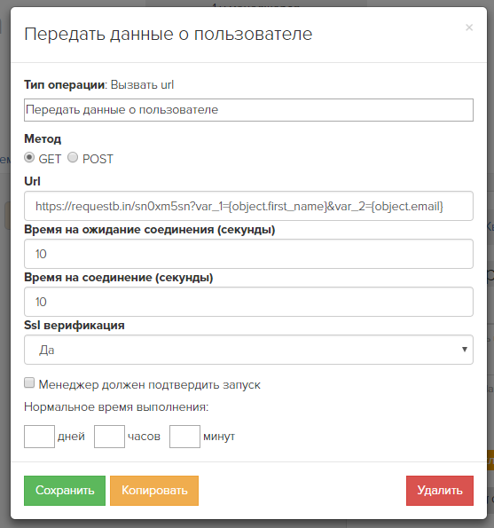Image resolution: width=494 pixels, height=528 pixels.
Task: Click the Копировать button
Action: [x=154, y=491]
